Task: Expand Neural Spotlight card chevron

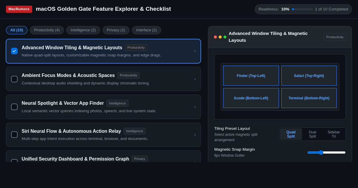Action: pos(195,107)
